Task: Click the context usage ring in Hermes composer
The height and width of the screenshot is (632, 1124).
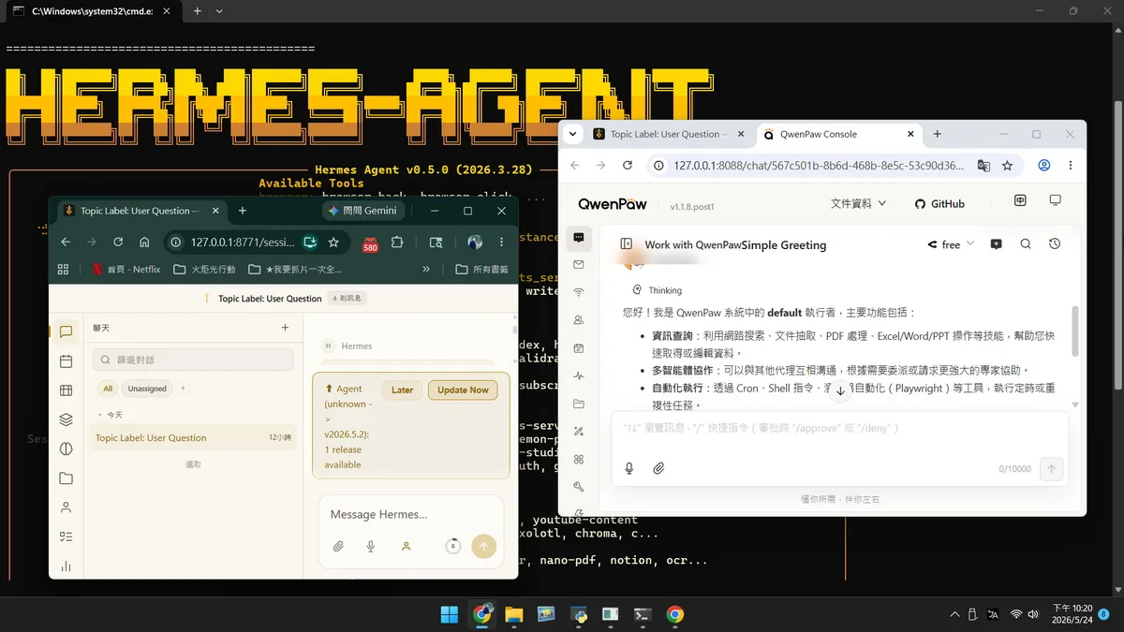Action: 453,546
